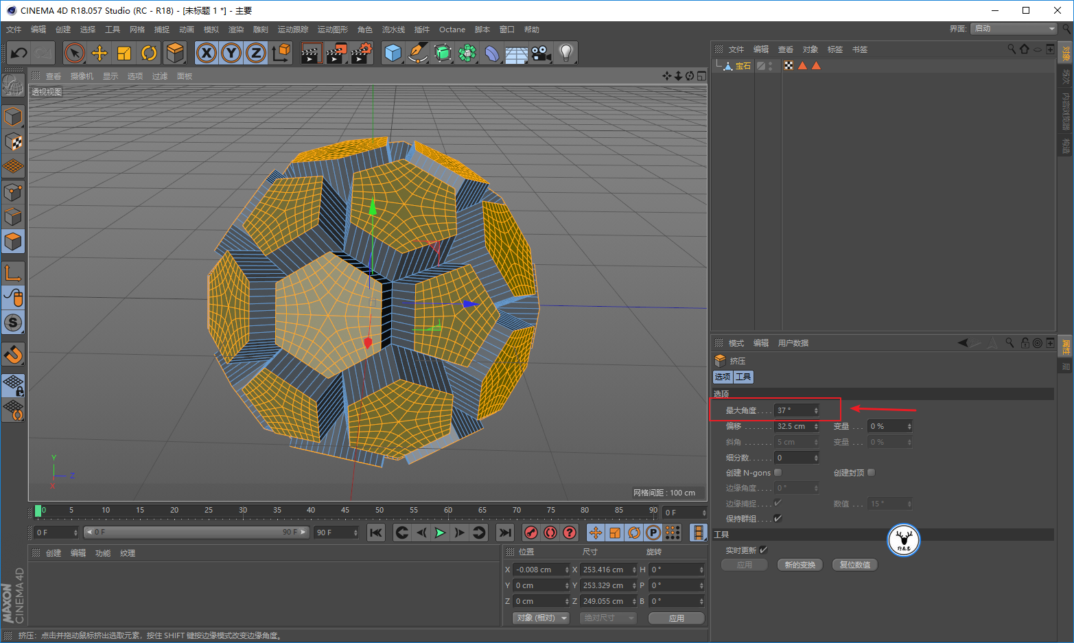The image size is (1074, 643).
Task: Choose the Spline Pen tool icon
Action: 418,53
